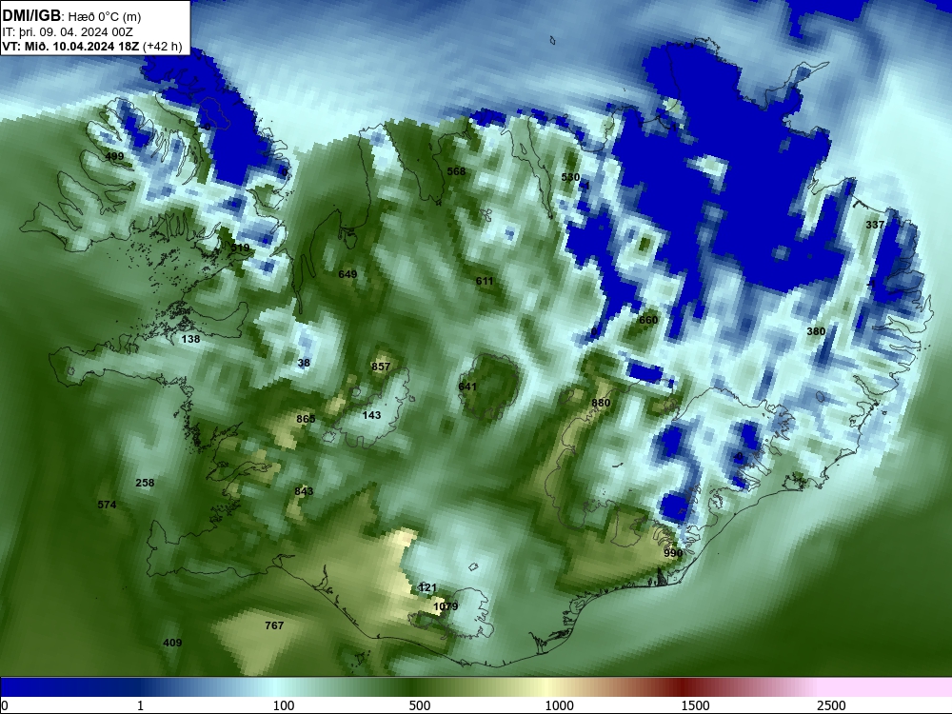The image size is (952, 714).
Task: Click the map value 499
Action: click(x=115, y=157)
